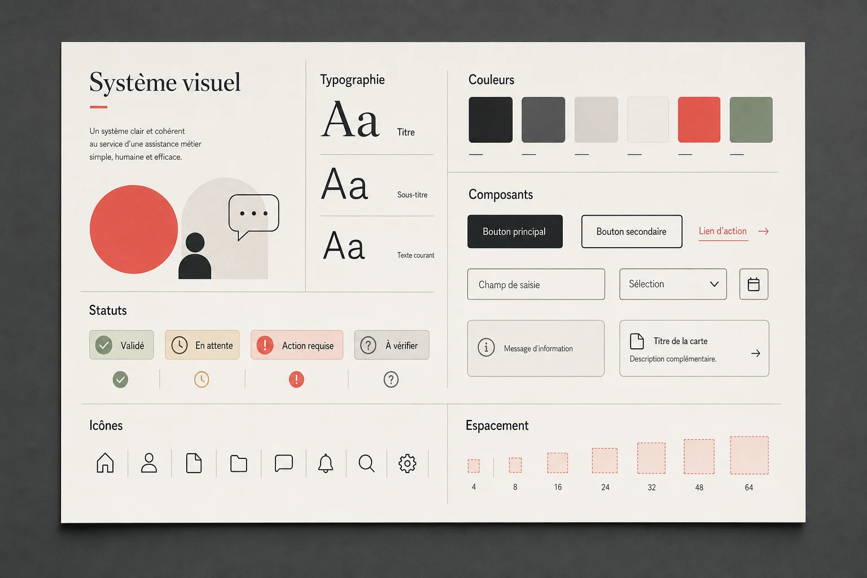Viewport: 867px width, 578px height.
Task: Click the chevron arrow in Sélection
Action: click(714, 284)
